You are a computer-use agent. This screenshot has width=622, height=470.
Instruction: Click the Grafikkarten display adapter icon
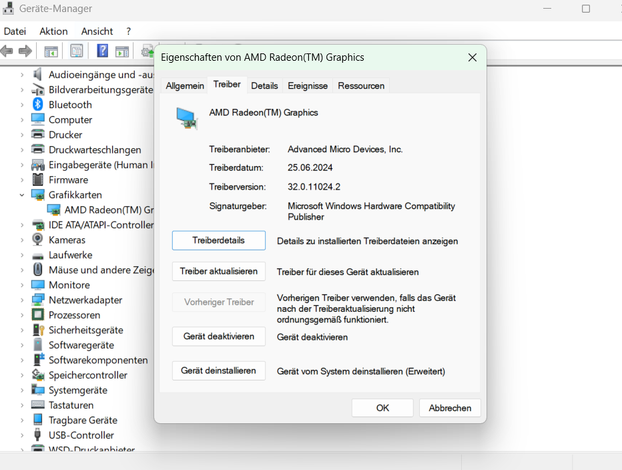(37, 195)
